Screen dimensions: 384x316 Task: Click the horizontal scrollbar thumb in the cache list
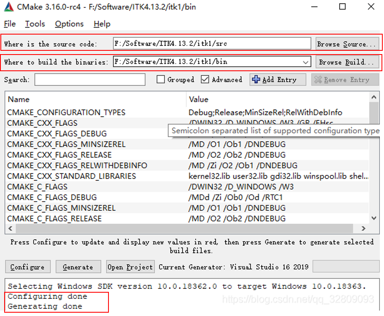185,229
